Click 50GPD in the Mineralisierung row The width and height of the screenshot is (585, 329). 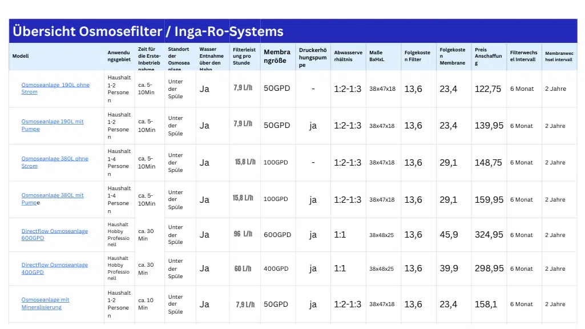(x=276, y=304)
